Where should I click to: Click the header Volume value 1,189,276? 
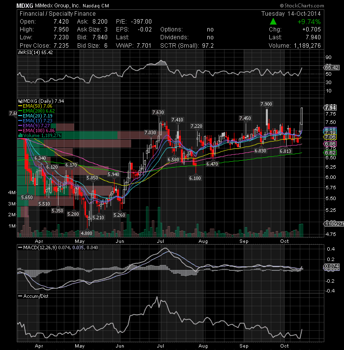307,46
